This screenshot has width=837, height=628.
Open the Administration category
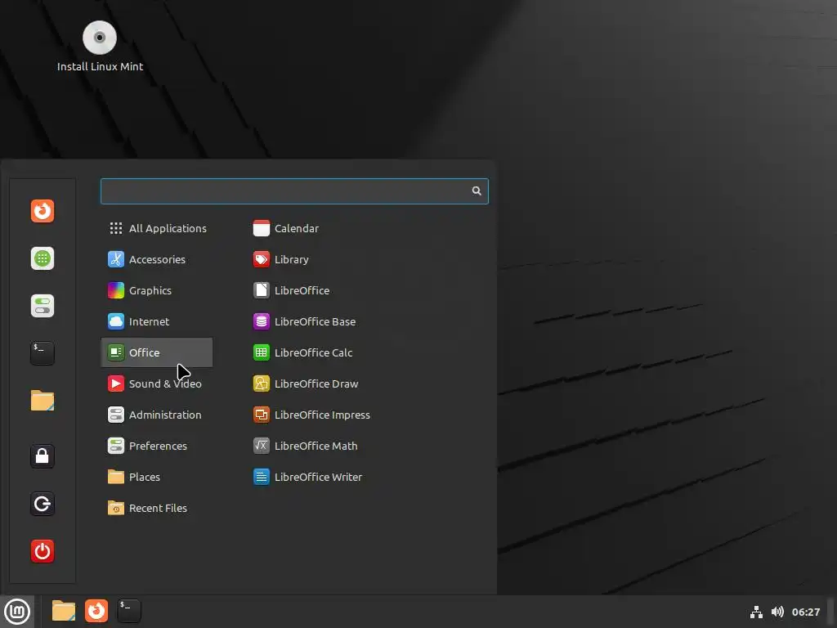(x=157, y=415)
